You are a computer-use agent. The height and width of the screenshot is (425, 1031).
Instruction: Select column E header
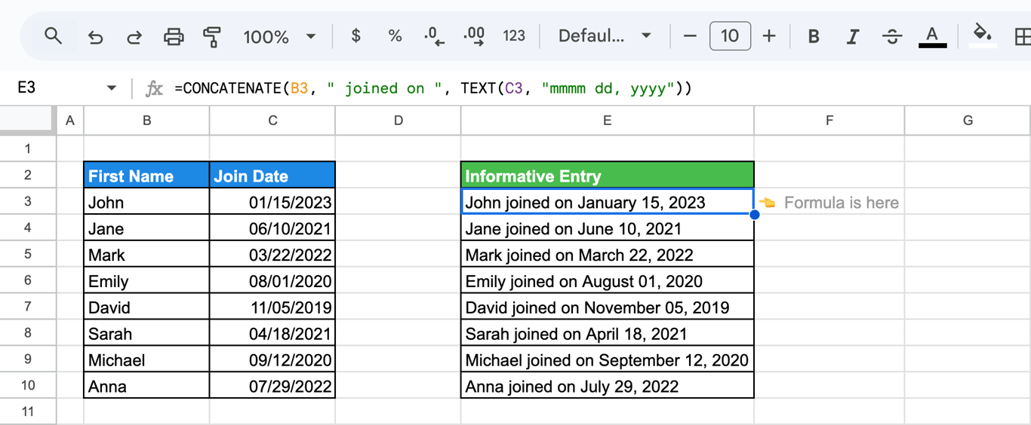pyautogui.click(x=608, y=121)
